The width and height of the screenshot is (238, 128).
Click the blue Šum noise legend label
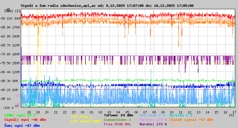pos(22,126)
